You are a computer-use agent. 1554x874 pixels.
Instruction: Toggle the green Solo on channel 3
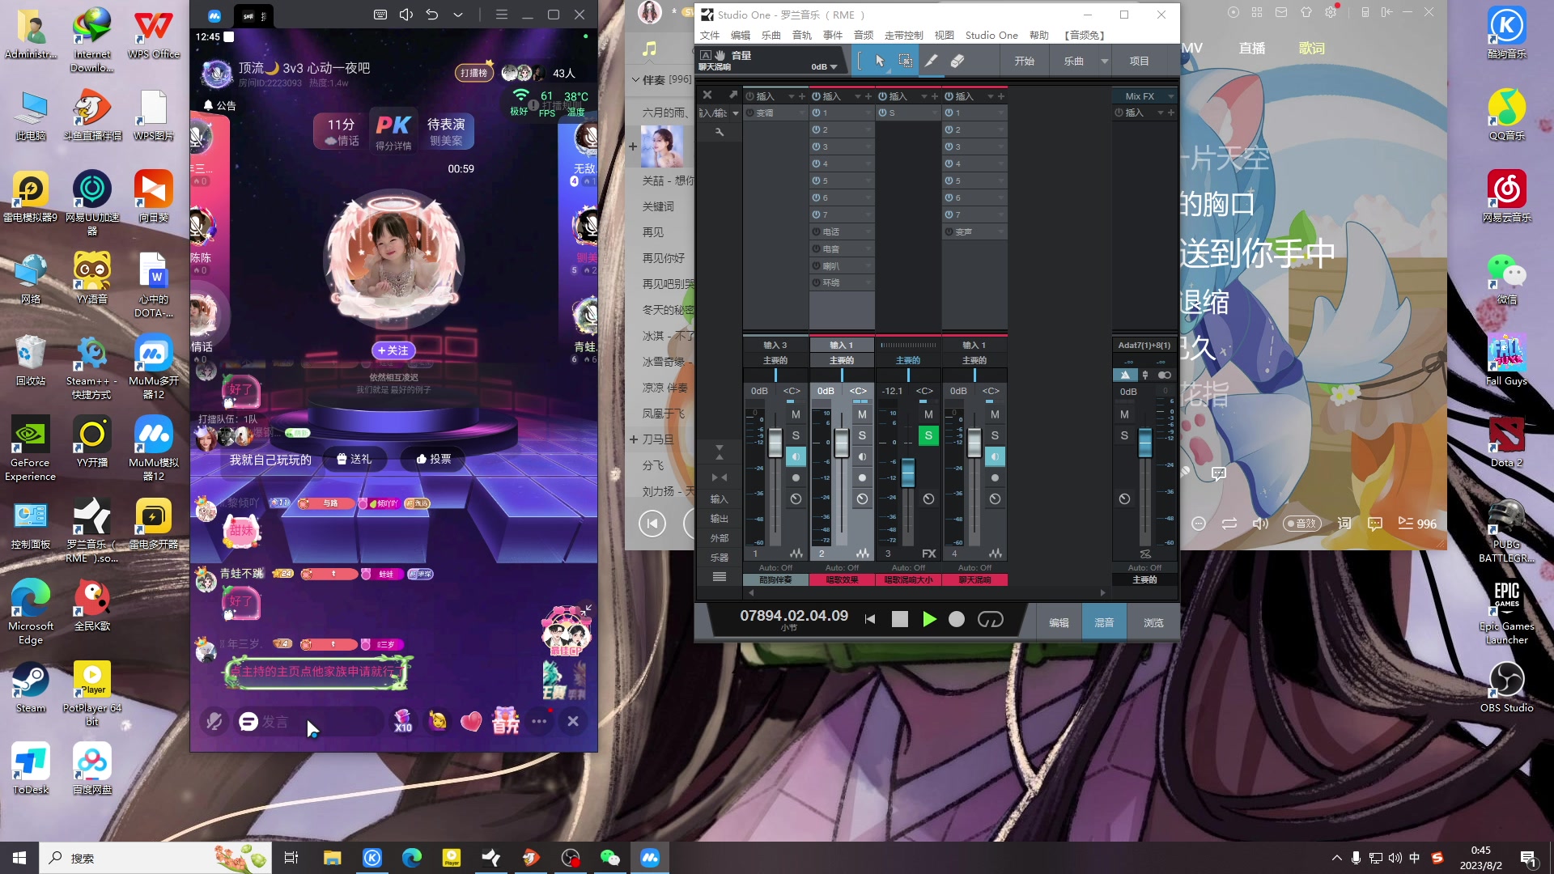928,435
